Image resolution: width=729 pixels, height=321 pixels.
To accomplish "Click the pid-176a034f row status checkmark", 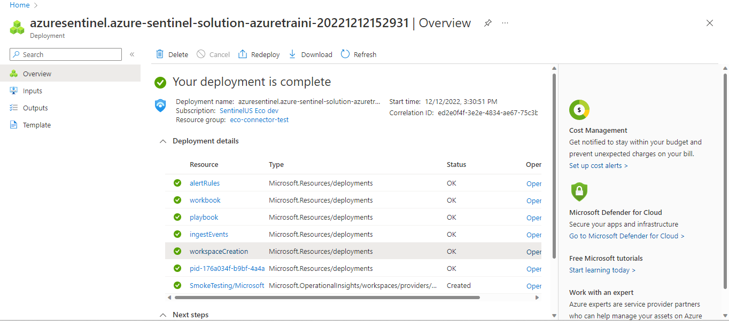I will [x=177, y=269].
